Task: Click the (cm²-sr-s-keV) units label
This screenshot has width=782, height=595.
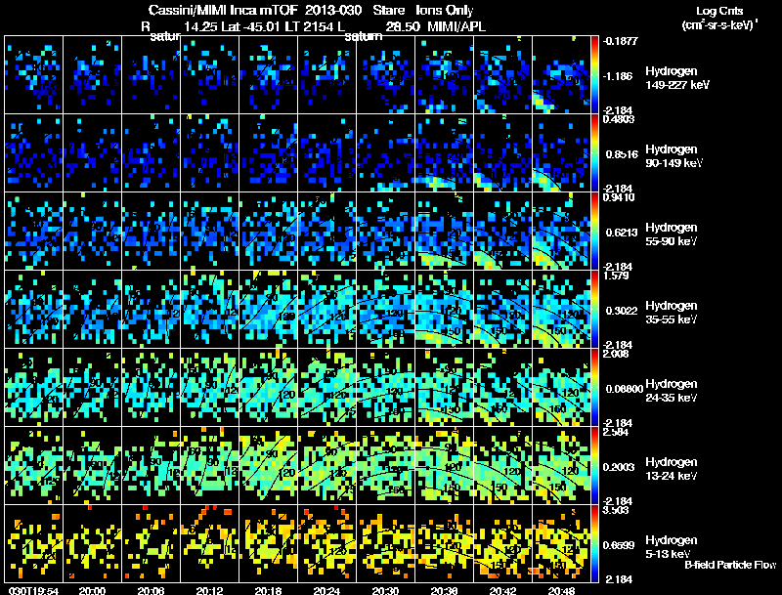Action: 719,25
